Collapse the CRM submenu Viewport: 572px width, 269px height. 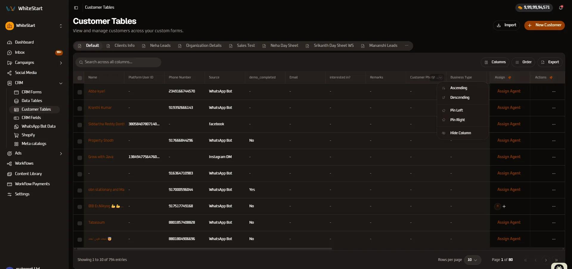61,83
